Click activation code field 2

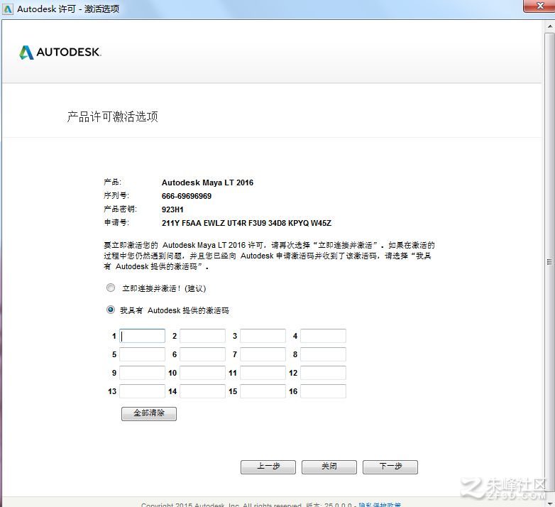tap(202, 336)
